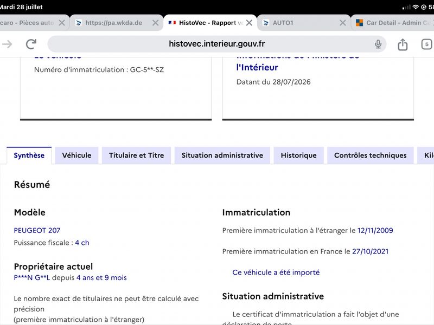This screenshot has height=325, width=434.
Task: Open the Situation administrative tab
Action: [x=222, y=155]
